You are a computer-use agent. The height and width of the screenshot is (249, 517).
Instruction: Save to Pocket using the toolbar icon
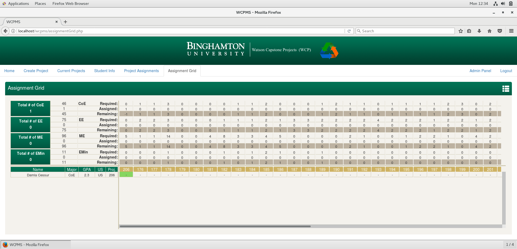[x=500, y=31]
